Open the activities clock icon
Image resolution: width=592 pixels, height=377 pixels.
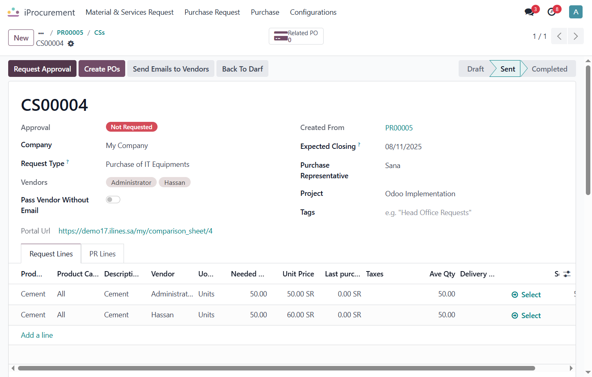coord(551,12)
